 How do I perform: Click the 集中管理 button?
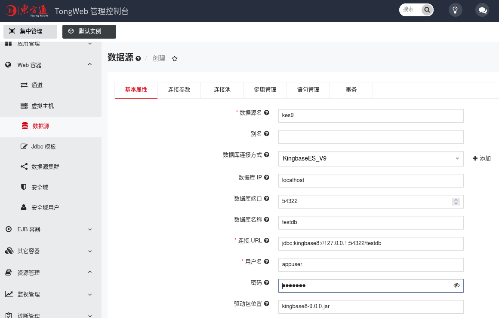click(30, 31)
